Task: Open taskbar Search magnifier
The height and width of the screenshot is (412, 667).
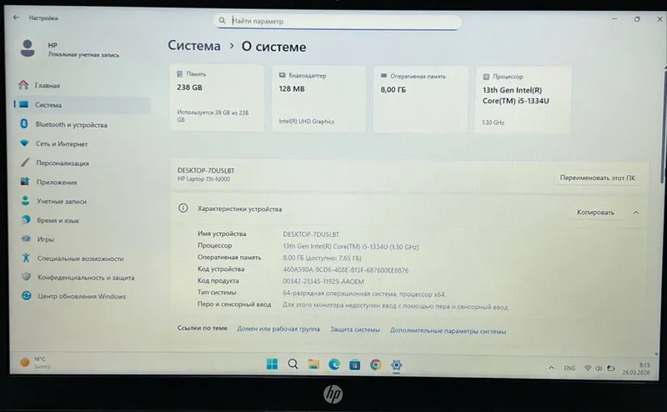Action: pos(293,364)
